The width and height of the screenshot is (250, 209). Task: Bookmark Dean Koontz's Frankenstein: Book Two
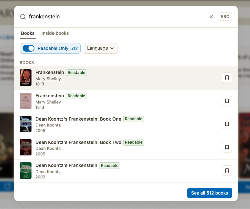(227, 147)
